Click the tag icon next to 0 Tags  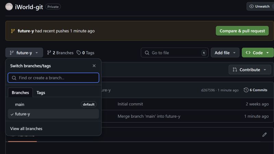(79, 53)
